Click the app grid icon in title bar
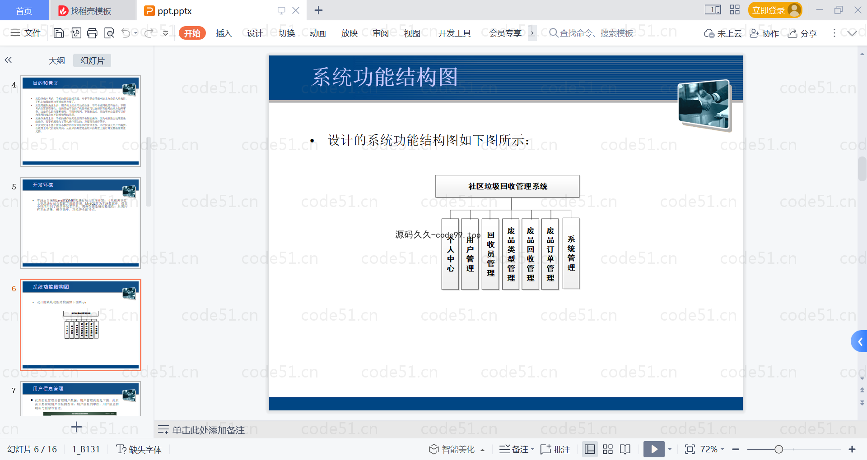Screen dimensions: 867x460 click(x=735, y=10)
